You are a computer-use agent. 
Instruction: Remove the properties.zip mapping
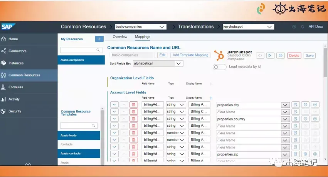point(315,154)
